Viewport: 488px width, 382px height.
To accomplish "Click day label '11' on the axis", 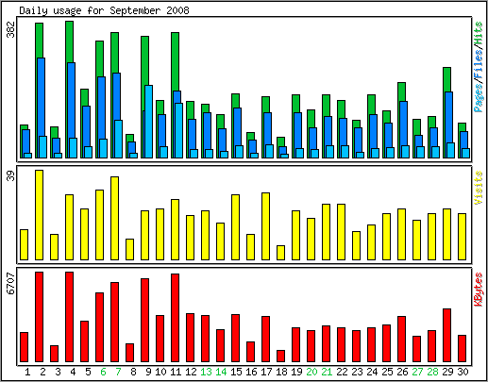I will coord(176,372).
